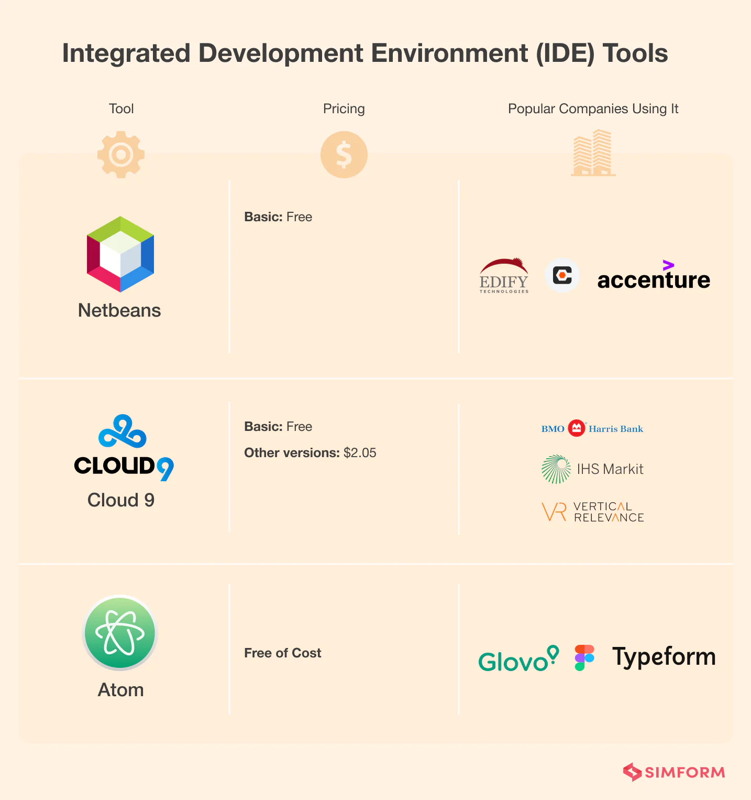This screenshot has width=751, height=800.
Task: Select the Glovo logo
Action: [518, 659]
